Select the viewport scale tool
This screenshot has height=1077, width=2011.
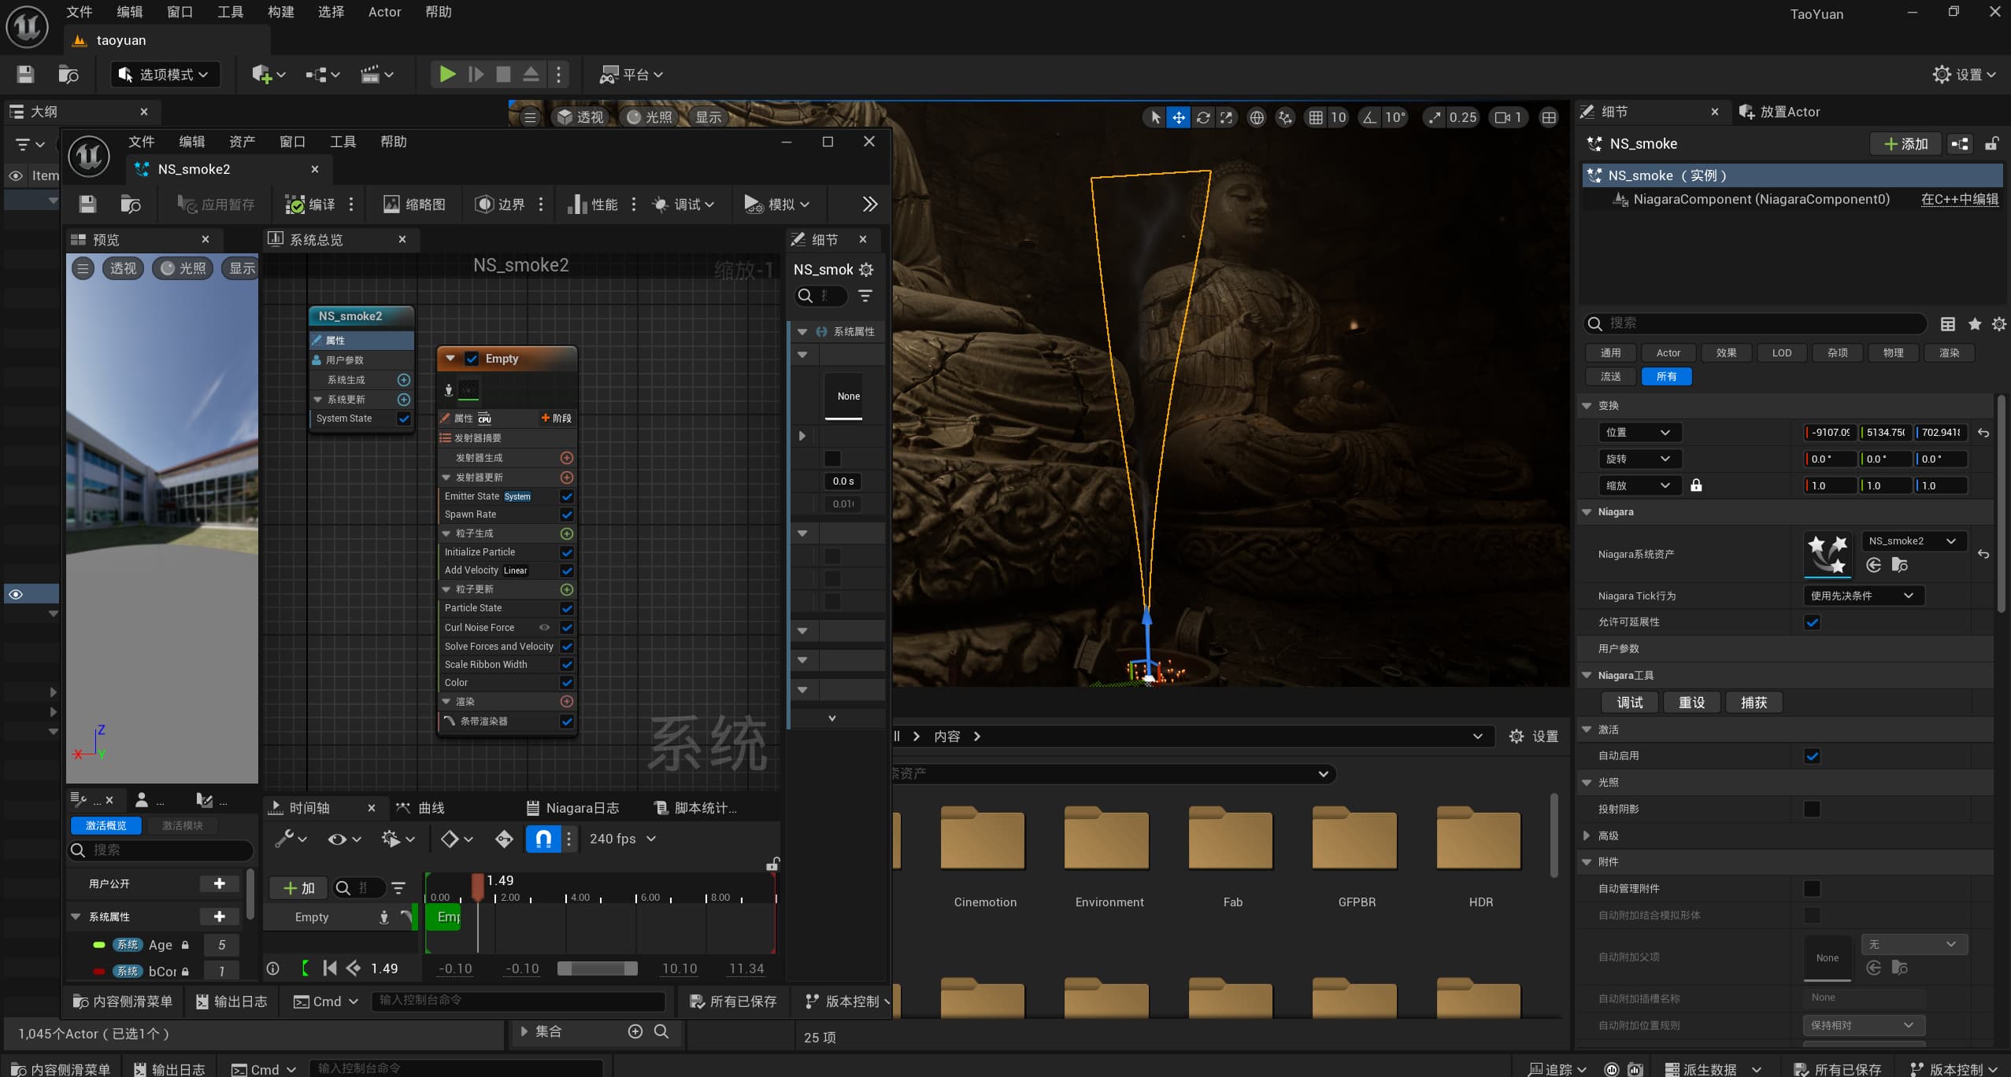1226,117
